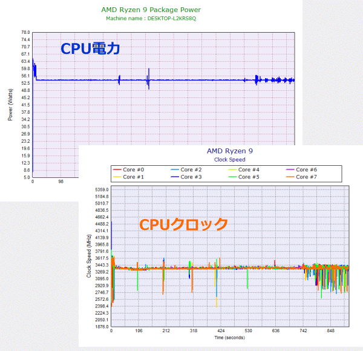Click the Core #4 legend entry

pos(244,169)
